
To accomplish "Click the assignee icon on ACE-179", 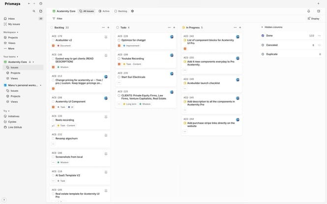I will point(106,37).
